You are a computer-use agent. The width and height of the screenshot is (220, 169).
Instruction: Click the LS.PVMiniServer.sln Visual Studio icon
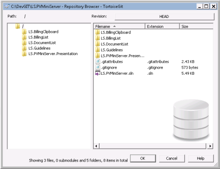tap(98, 73)
